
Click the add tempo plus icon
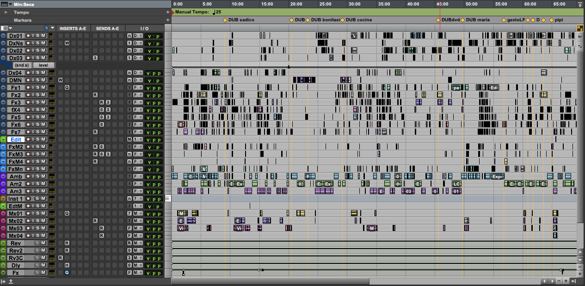(x=168, y=12)
